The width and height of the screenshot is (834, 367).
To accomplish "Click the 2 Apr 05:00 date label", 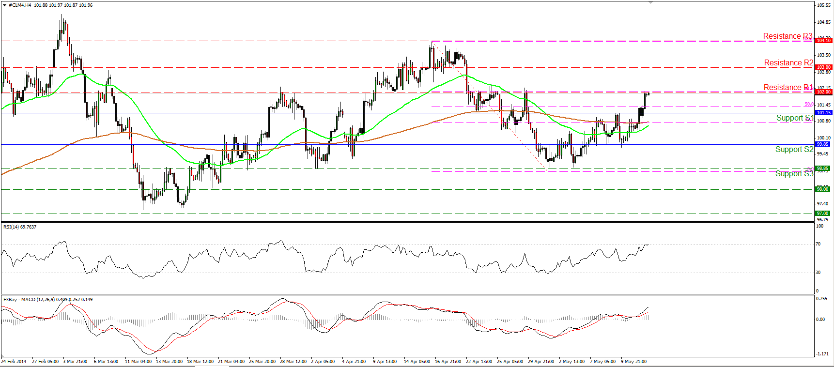I will coord(323,362).
